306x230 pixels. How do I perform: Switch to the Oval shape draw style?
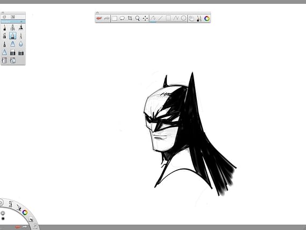pos(183,18)
